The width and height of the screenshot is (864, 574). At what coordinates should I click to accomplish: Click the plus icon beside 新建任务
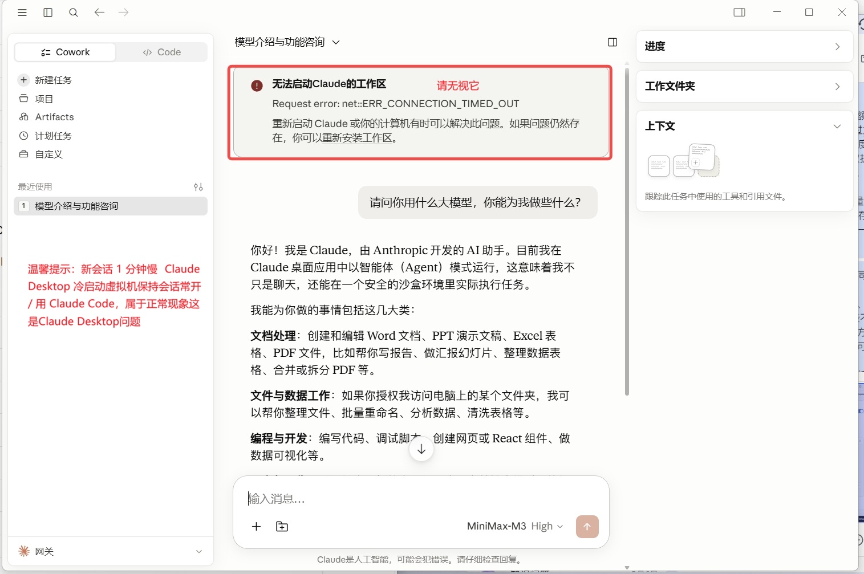click(x=24, y=80)
